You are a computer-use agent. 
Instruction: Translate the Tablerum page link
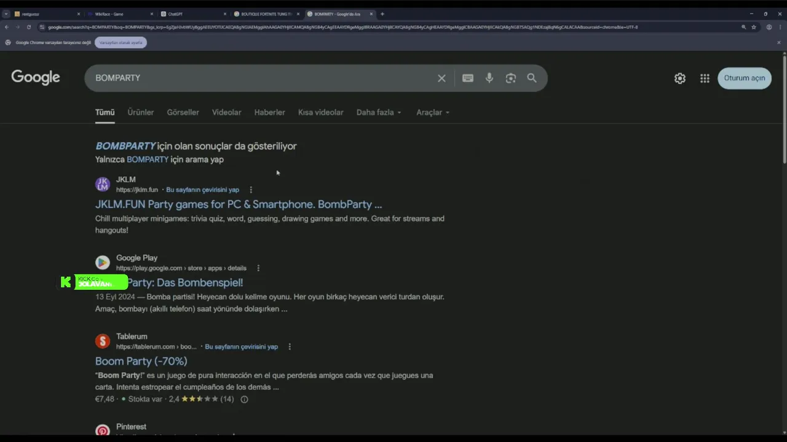pos(241,347)
